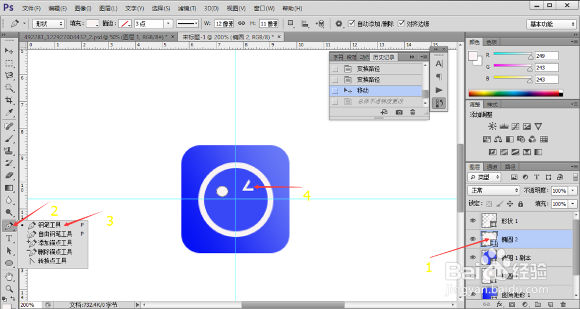Viewport: 580px width, 309px height.
Task: Switch to the 通道 tab
Action: tap(492, 167)
